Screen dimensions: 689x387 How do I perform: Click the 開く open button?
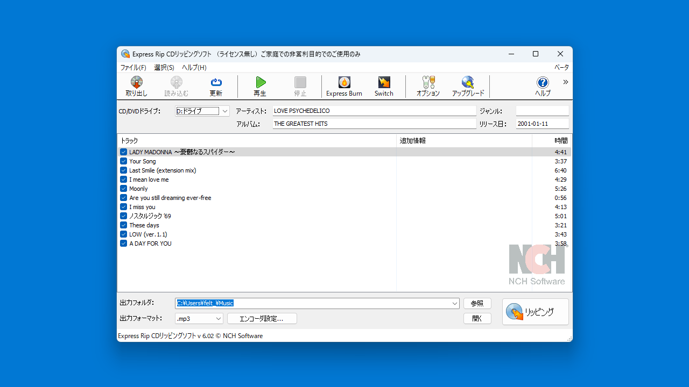[x=477, y=319]
